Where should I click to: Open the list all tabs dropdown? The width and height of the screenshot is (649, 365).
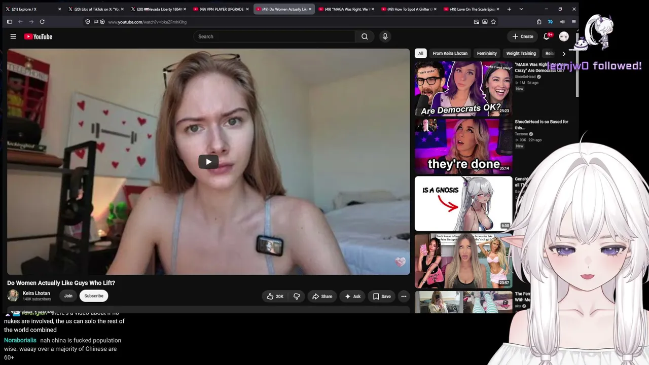point(521,9)
